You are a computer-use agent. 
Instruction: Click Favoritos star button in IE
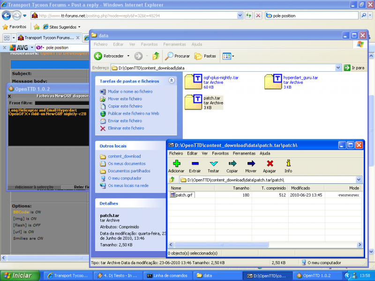(15, 27)
